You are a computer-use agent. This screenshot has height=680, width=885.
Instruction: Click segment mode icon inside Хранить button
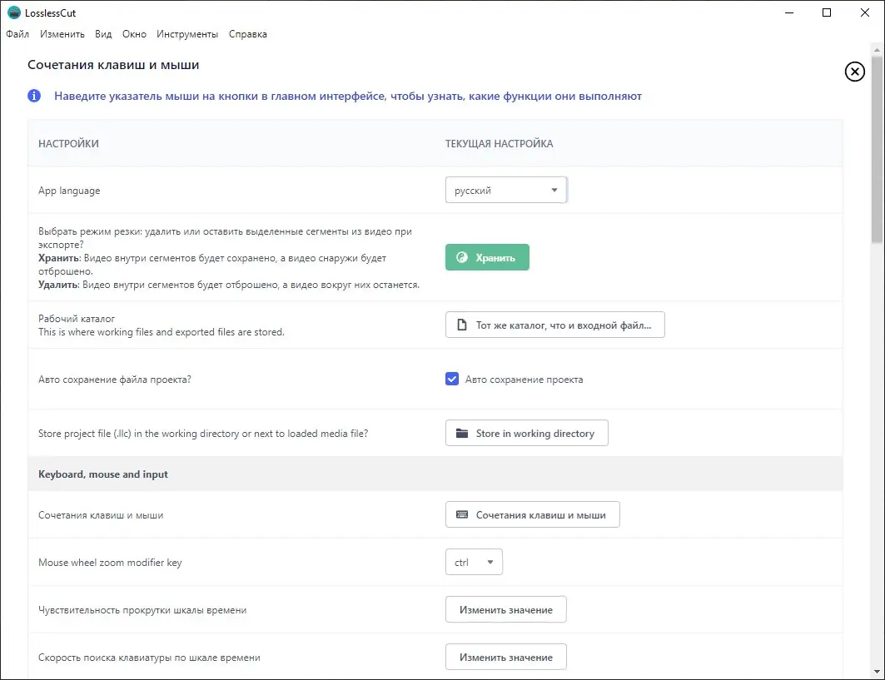[462, 257]
